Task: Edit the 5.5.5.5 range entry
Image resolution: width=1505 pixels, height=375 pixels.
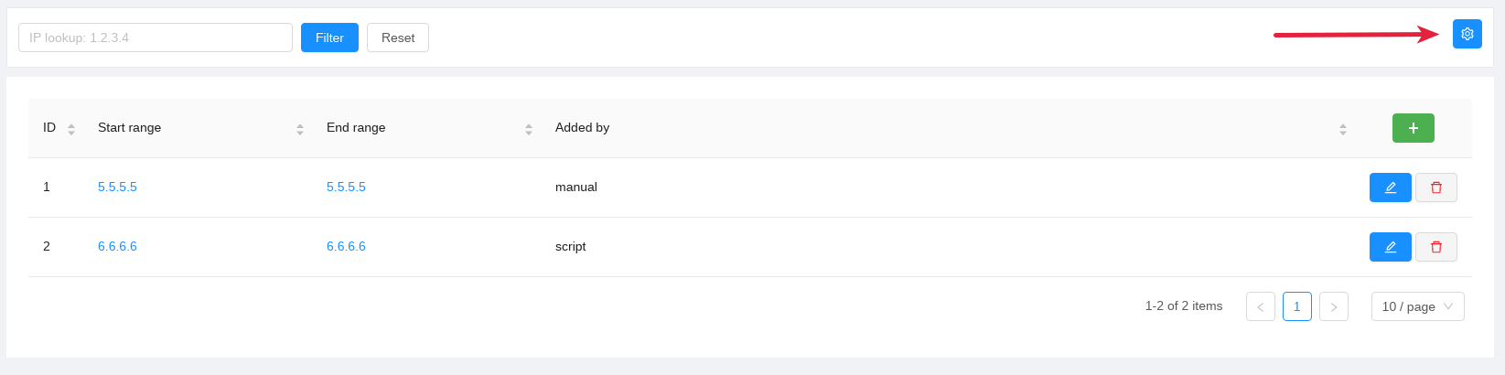Action: tap(1390, 187)
